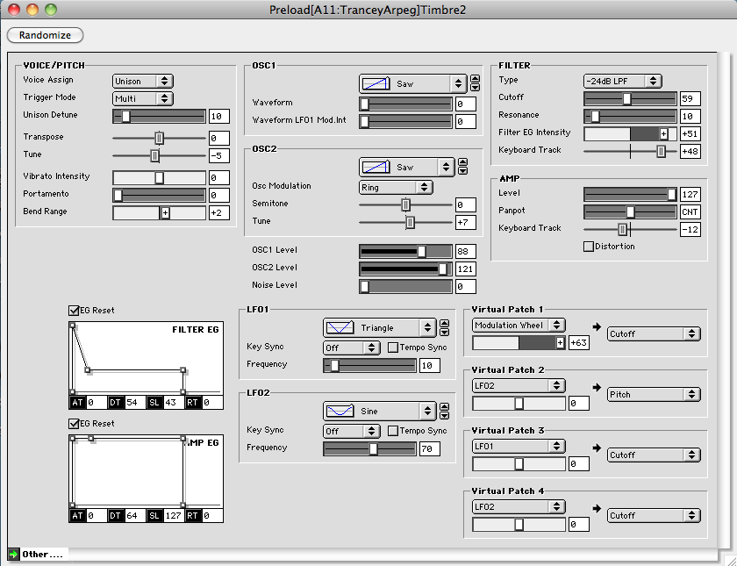Click the Unison Detune value field
This screenshot has width=737, height=566.
(218, 116)
